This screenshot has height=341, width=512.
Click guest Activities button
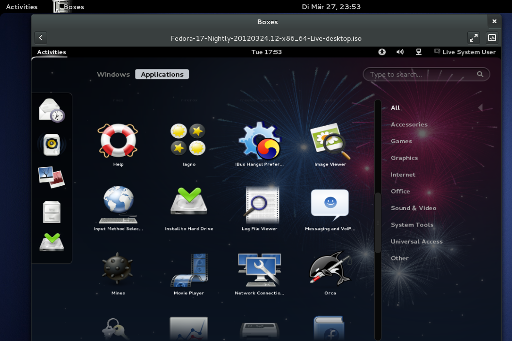pyautogui.click(x=51, y=52)
